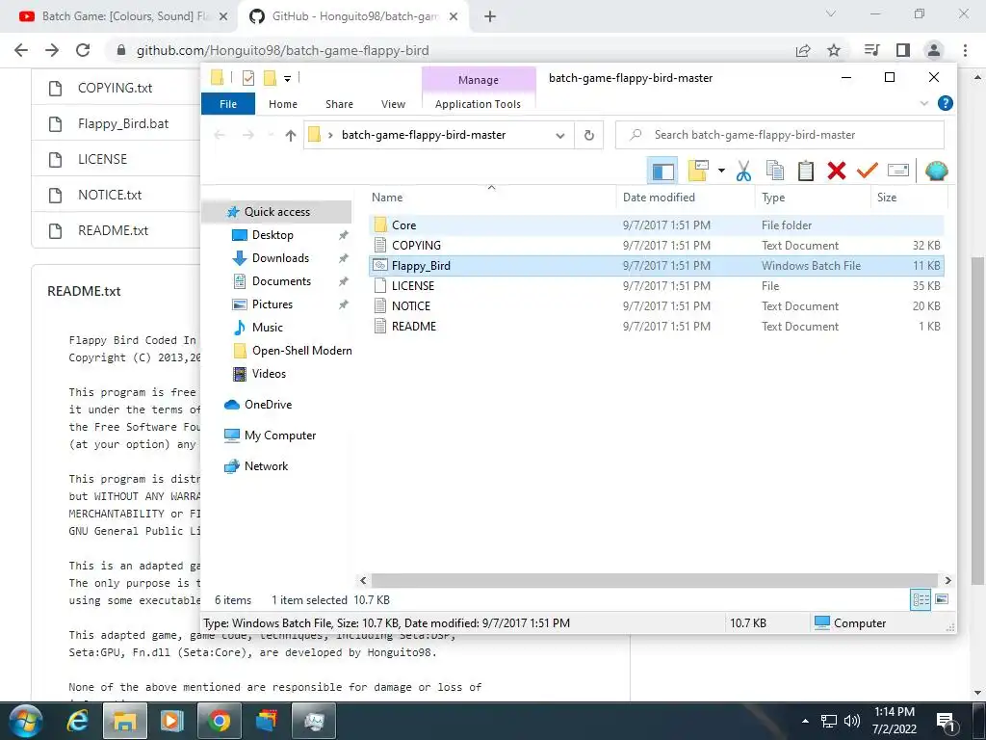Click the Up one level arrow in Explorer
986x740 pixels.
290,135
